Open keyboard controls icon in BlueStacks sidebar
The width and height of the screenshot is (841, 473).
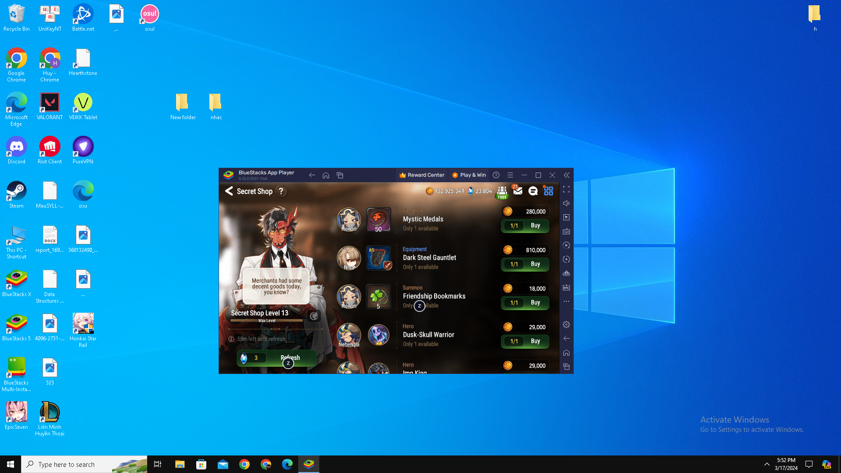pyautogui.click(x=566, y=231)
